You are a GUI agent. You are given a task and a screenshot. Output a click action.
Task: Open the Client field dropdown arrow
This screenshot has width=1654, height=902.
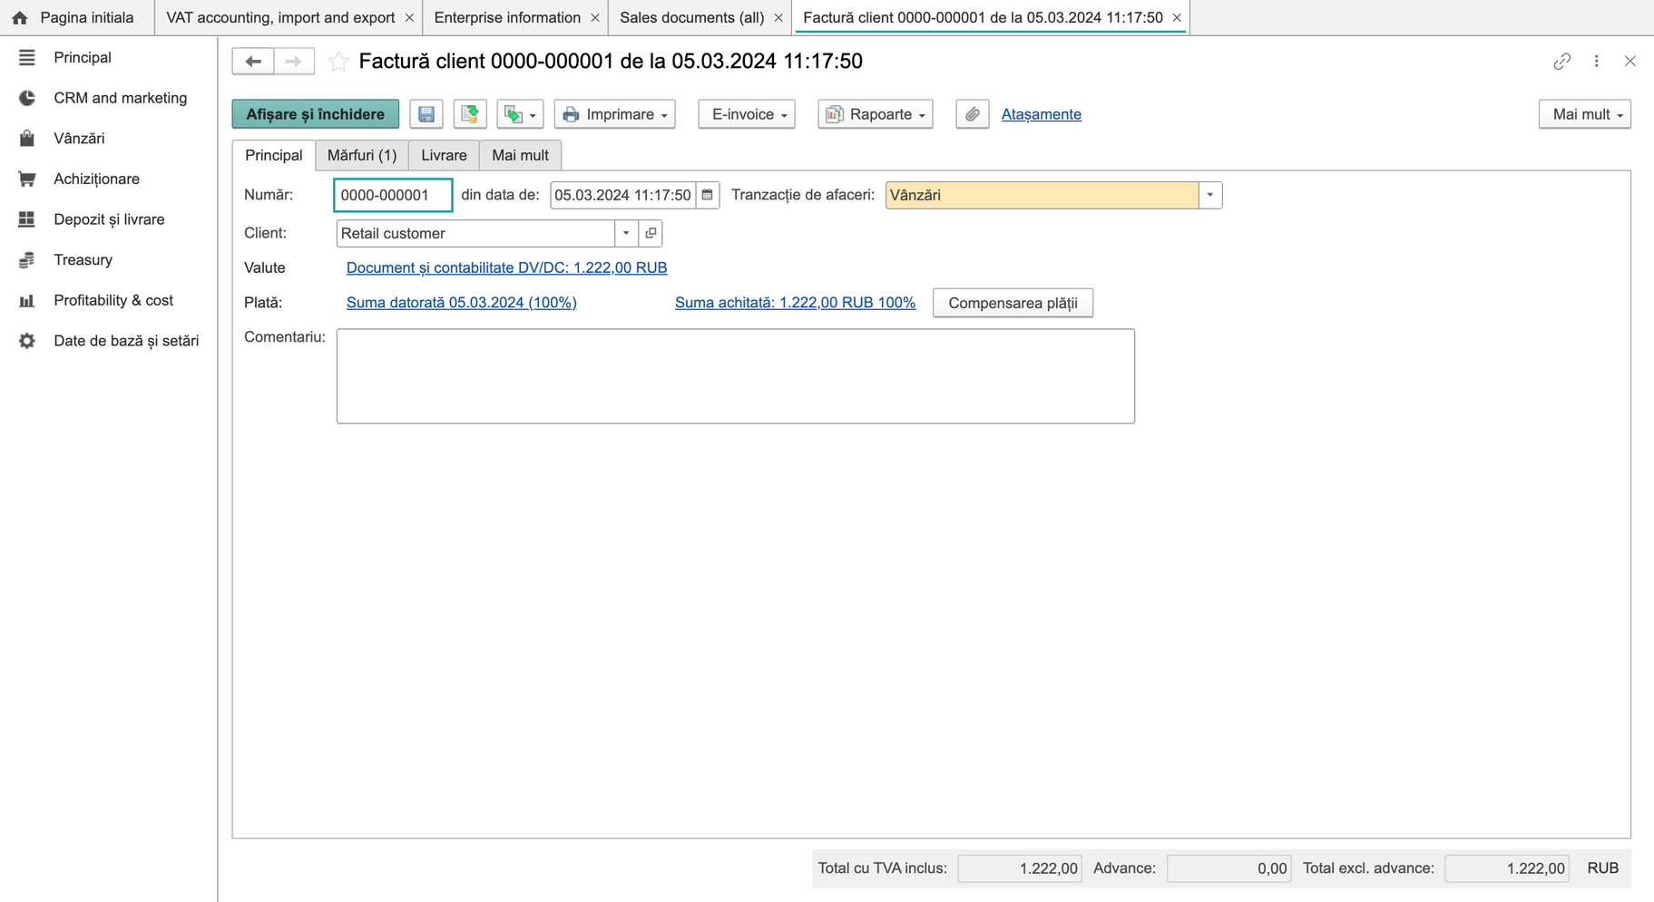[x=626, y=233]
